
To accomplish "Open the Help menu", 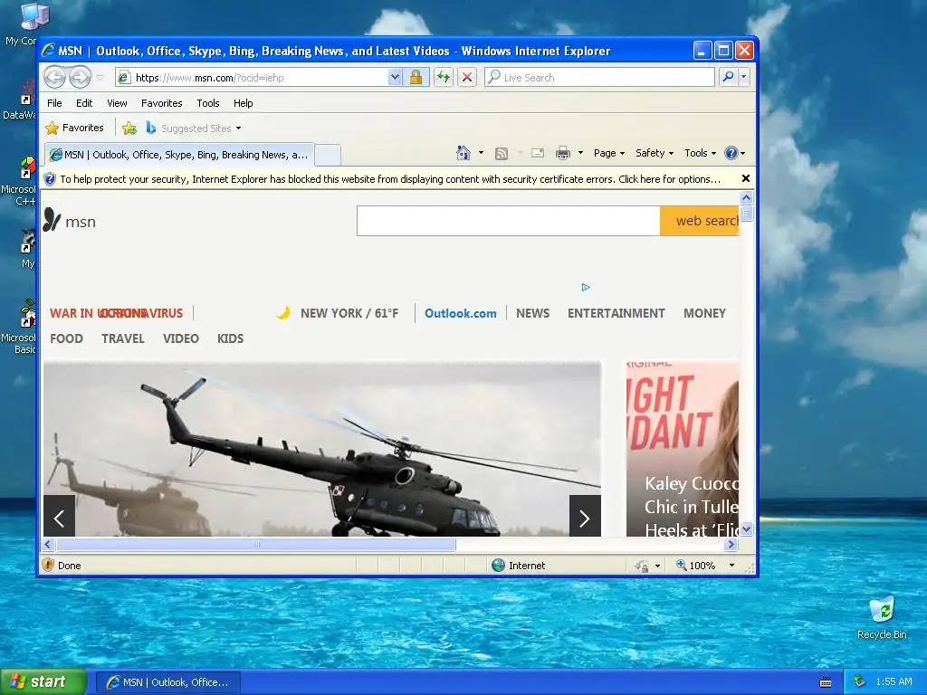I will 243,103.
